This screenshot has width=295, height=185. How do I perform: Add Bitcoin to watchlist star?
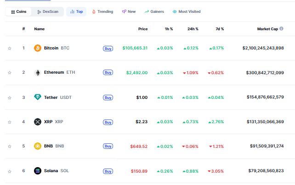click(x=10, y=49)
